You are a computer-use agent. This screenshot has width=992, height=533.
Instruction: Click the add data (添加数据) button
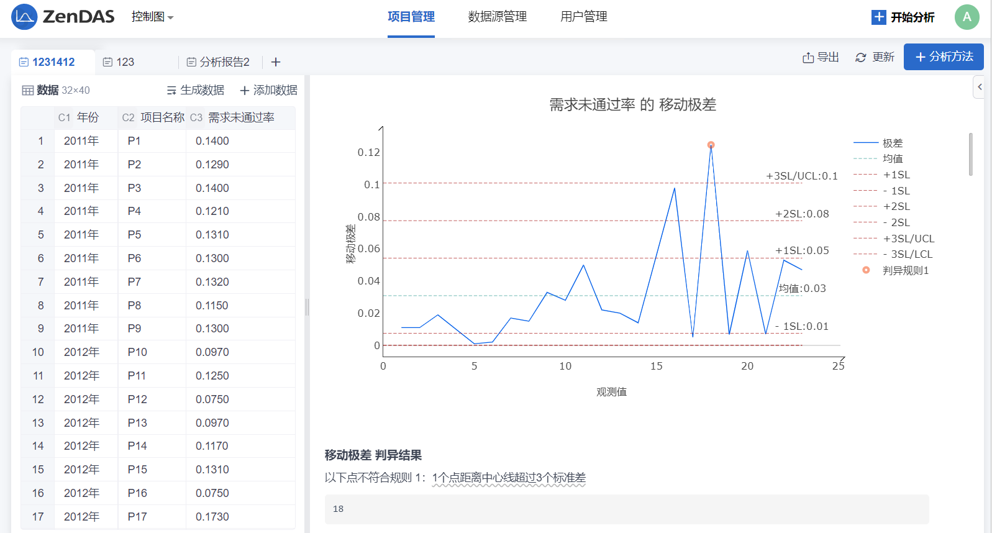coord(268,91)
